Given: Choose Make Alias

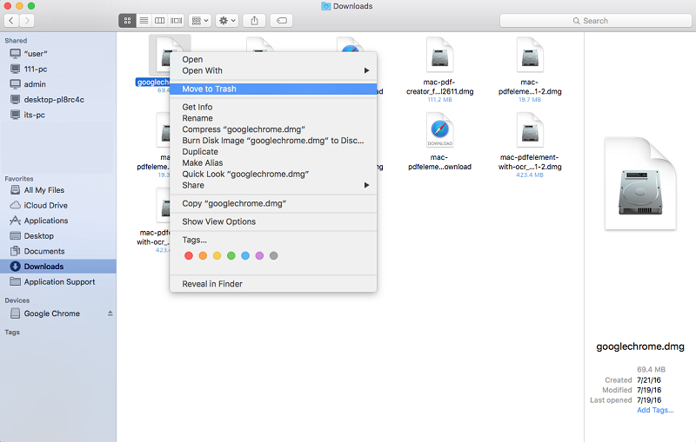Looking at the screenshot, I should pos(273,163).
